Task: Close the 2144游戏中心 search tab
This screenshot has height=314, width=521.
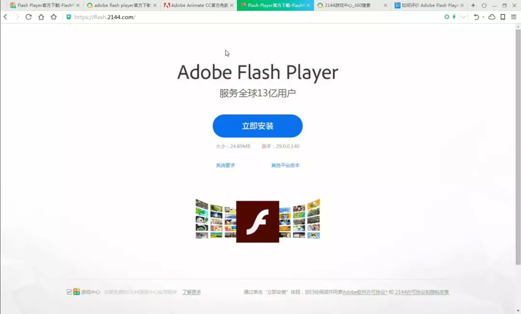Action: point(385,5)
